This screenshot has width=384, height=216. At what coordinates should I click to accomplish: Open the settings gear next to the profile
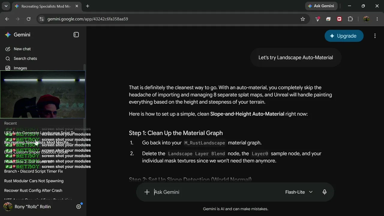click(x=79, y=207)
